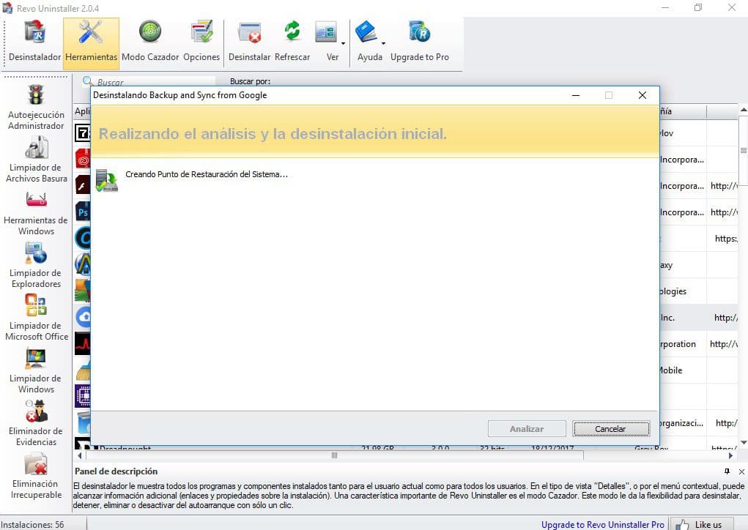Expand the Ver dropdown arrow
748x530 pixels.
pos(343,43)
